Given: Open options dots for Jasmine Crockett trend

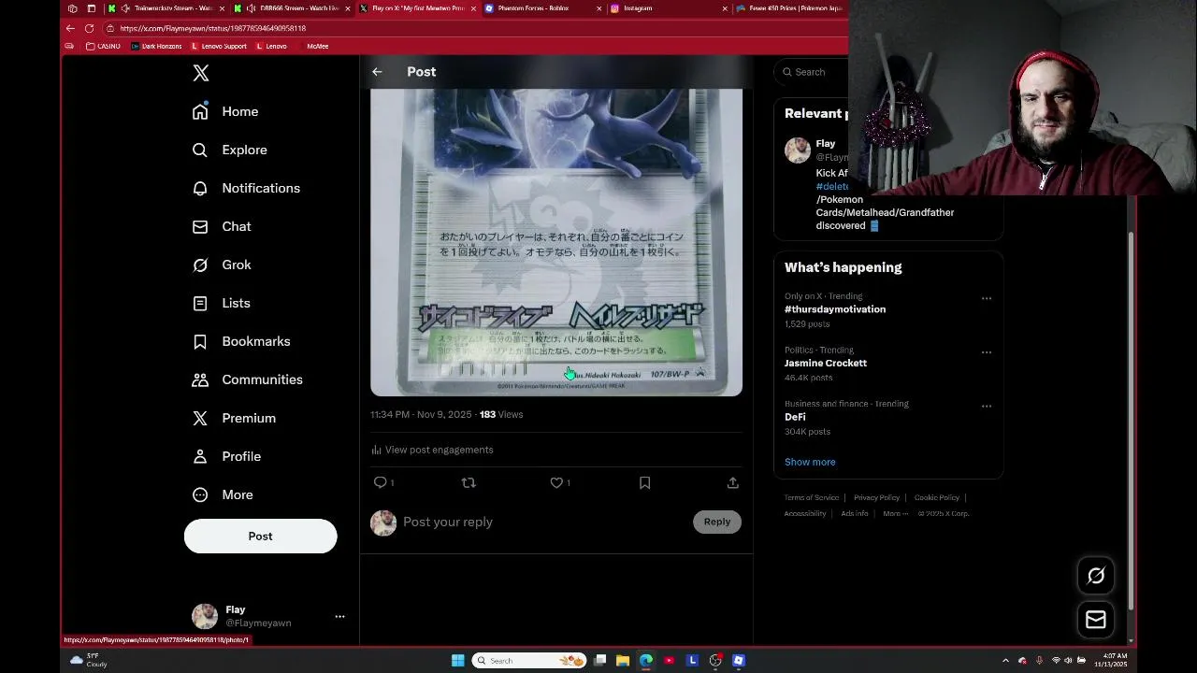Looking at the screenshot, I should (x=986, y=352).
